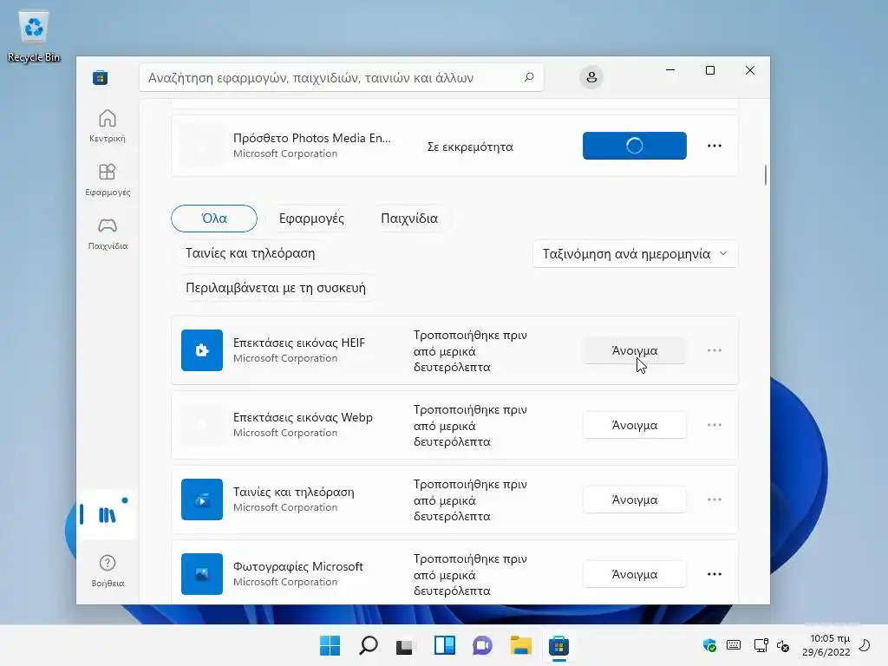Click the Microsoft Store logo icon
The image size is (888, 666).
101,77
